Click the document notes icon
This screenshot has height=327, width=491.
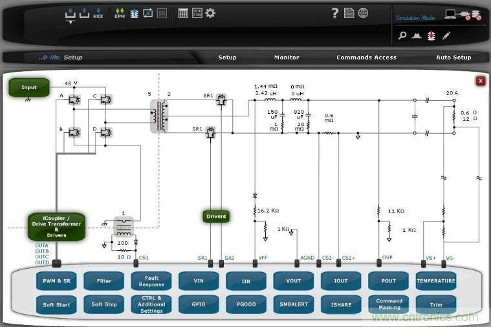(349, 13)
